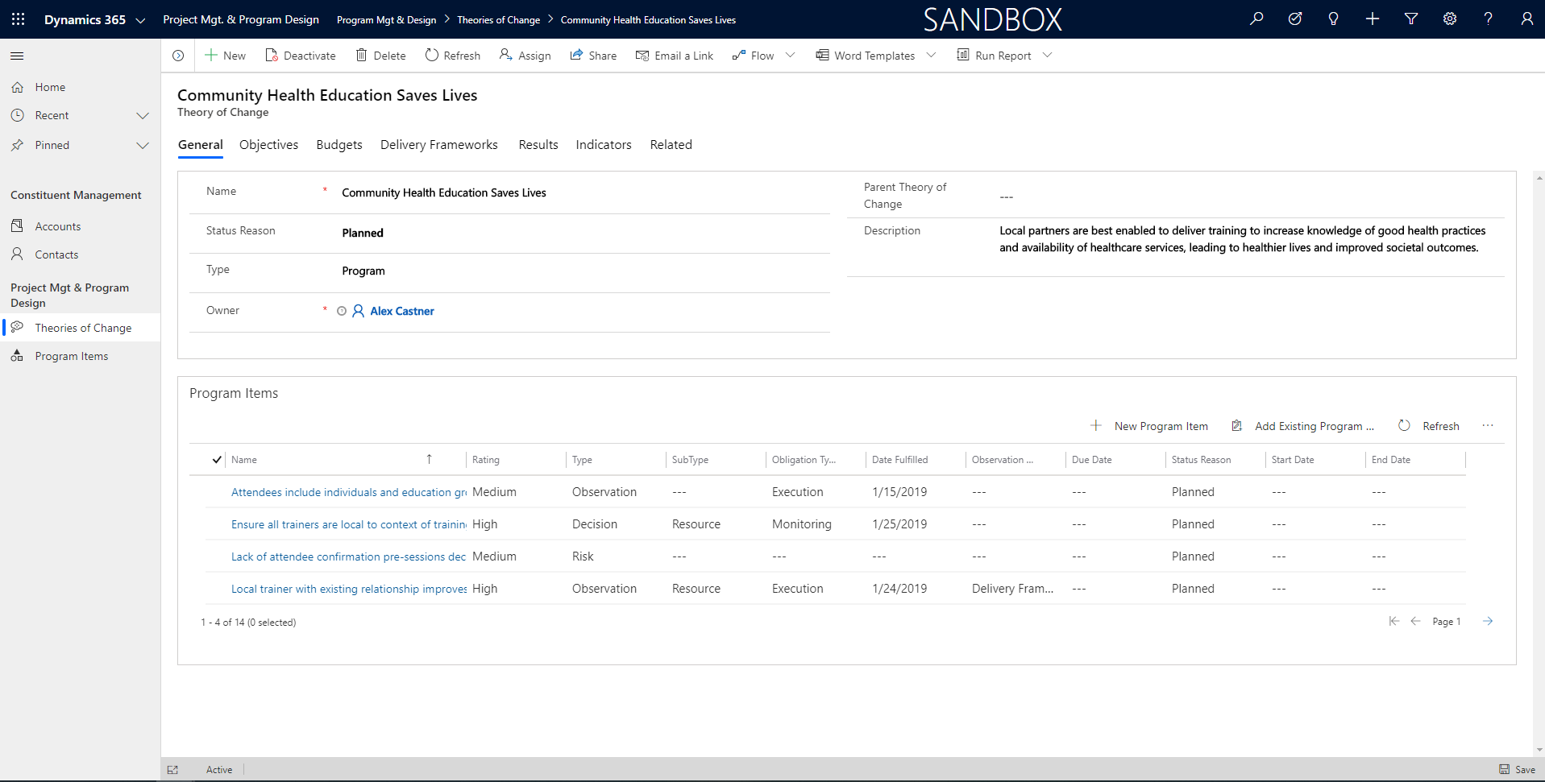Open the Related tab
Viewport: 1545px width, 782px height.
coord(671,145)
